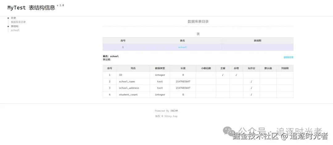Click the 表结构 sidebar heading
This screenshot has width=333, height=145.
point(15,26)
